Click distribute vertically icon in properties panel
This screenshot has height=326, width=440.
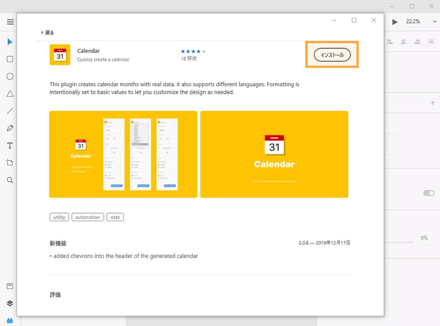click(431, 42)
